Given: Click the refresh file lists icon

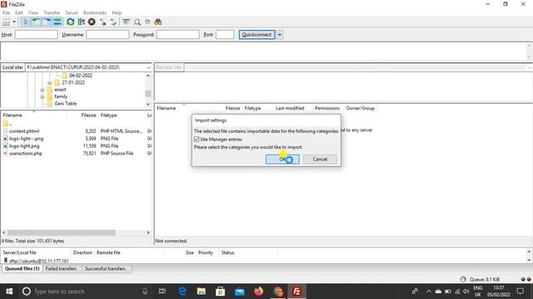Looking at the screenshot, I should click(x=70, y=22).
